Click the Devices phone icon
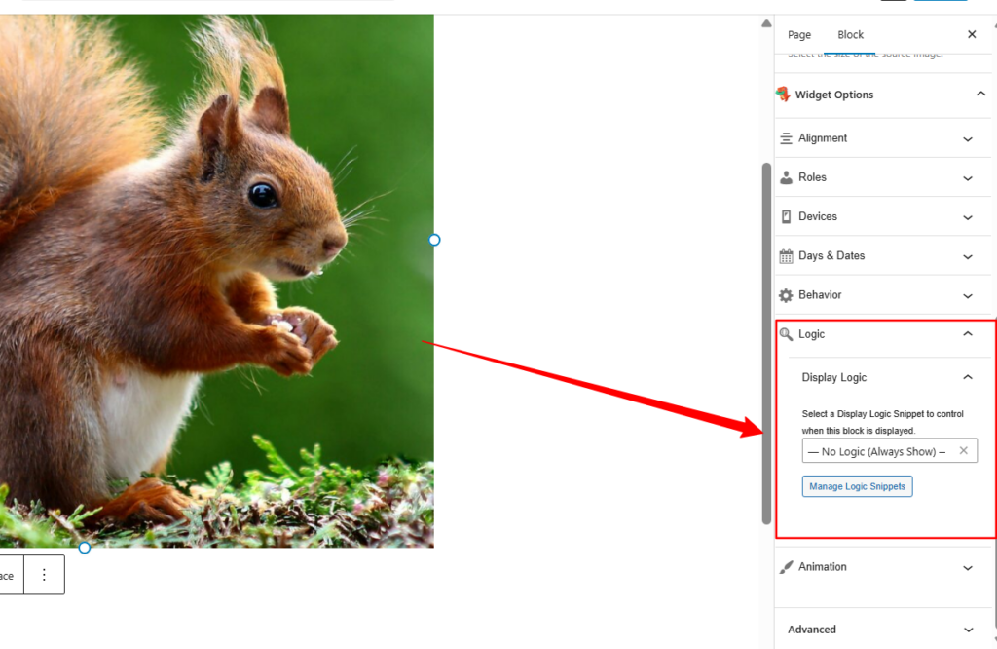Viewport: 997px width, 649px height. click(x=786, y=216)
